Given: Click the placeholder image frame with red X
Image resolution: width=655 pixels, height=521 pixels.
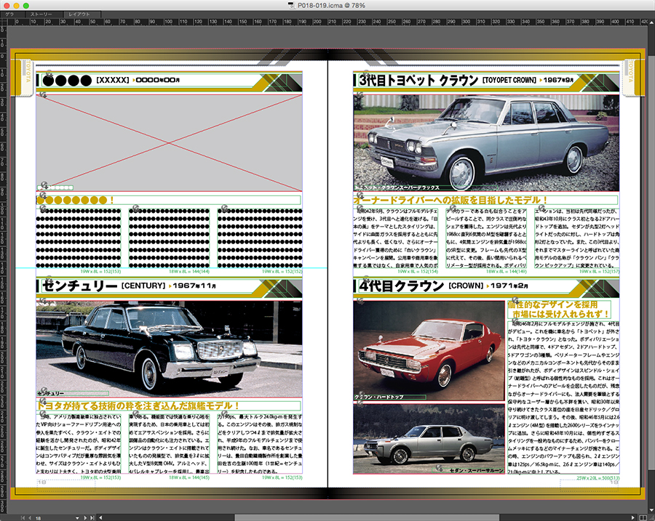Looking at the screenshot, I should 169,143.
